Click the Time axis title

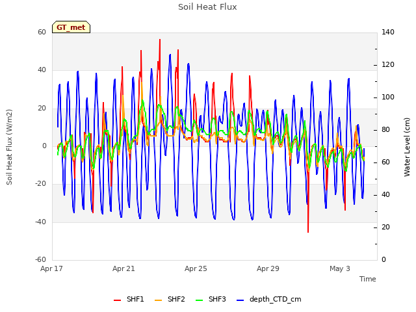pos(368,279)
